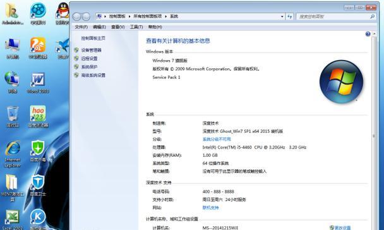Go back with the Back arrow button
Viewport: 384px width, 230px height.
(x=76, y=16)
